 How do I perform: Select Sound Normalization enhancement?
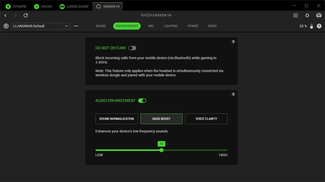tap(117, 119)
